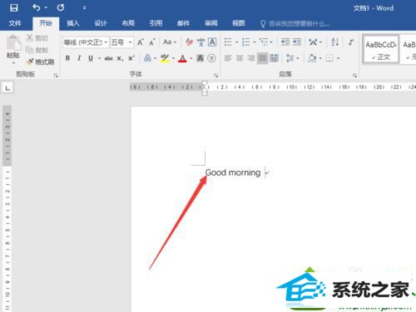Increase font size with grow icon
The image size is (416, 312).
[141, 42]
